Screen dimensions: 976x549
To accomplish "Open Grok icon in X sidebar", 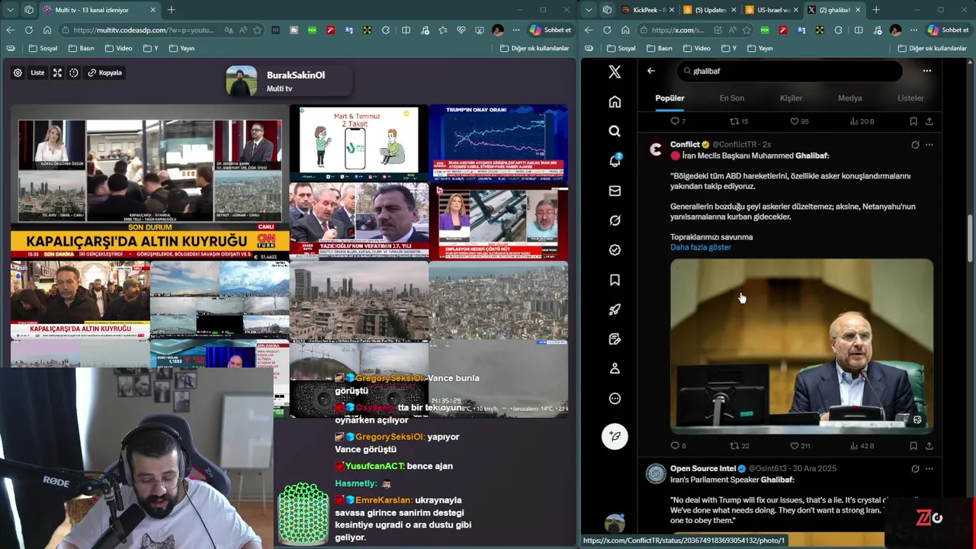I will click(x=615, y=220).
